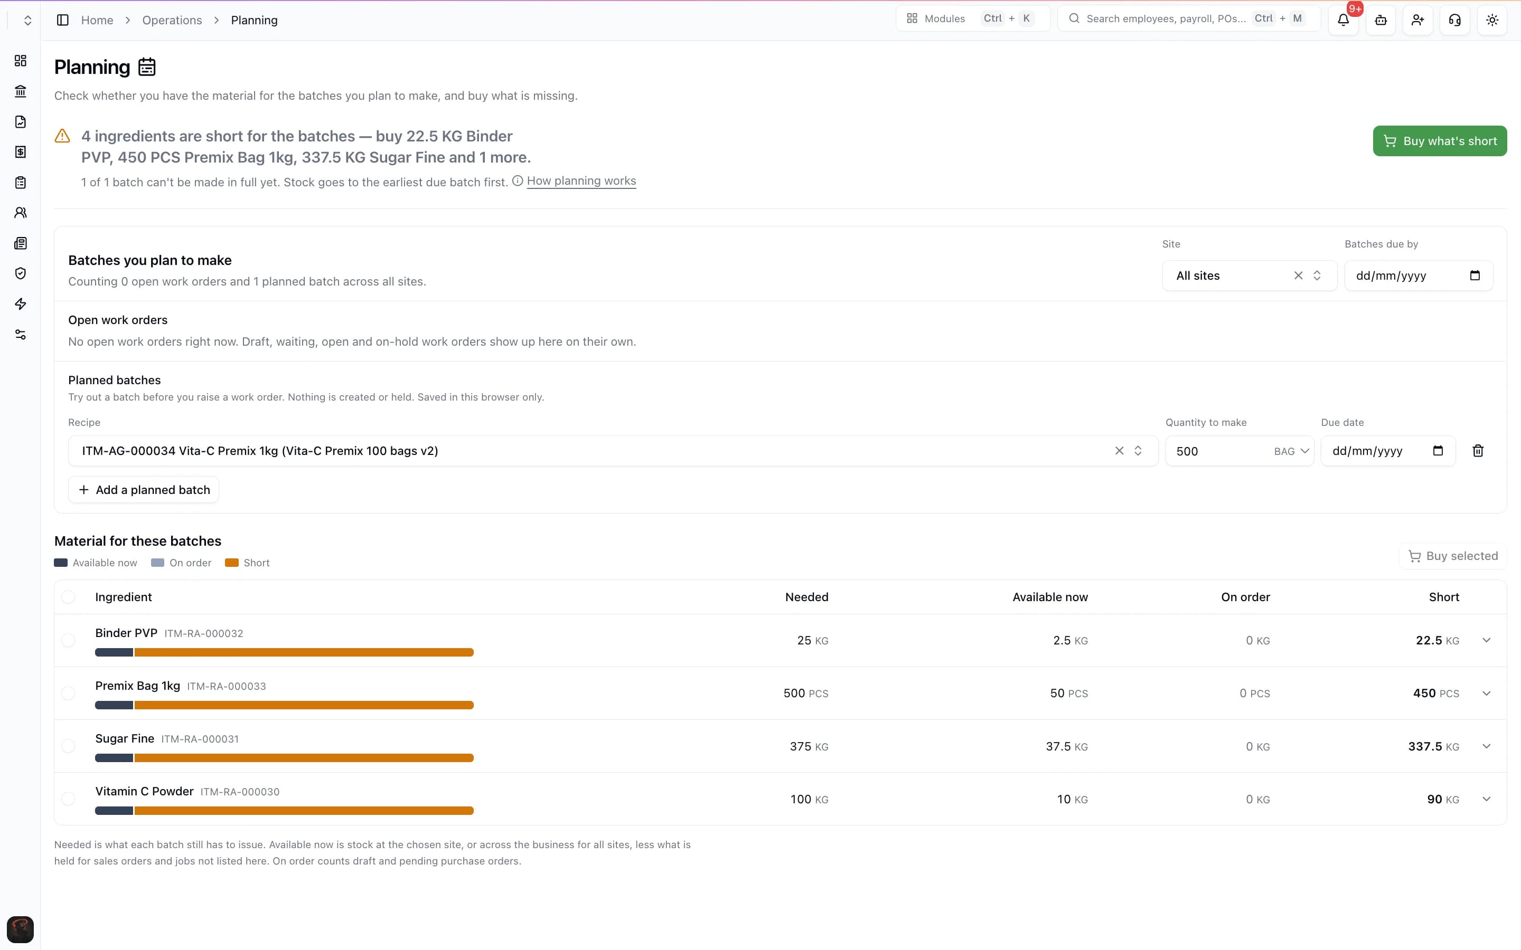Select all ingredients via header checkbox

point(68,597)
